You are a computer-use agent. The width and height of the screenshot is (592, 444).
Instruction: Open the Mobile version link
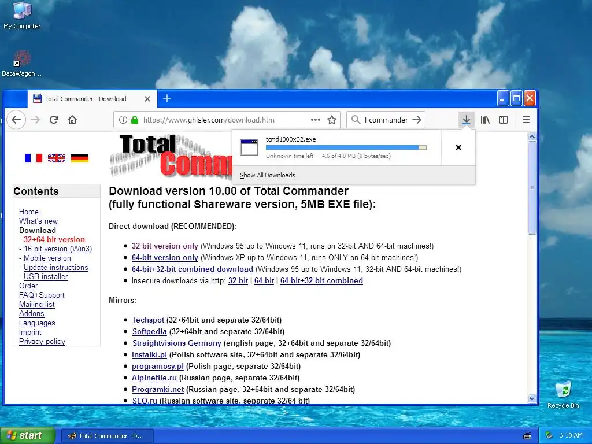[47, 258]
